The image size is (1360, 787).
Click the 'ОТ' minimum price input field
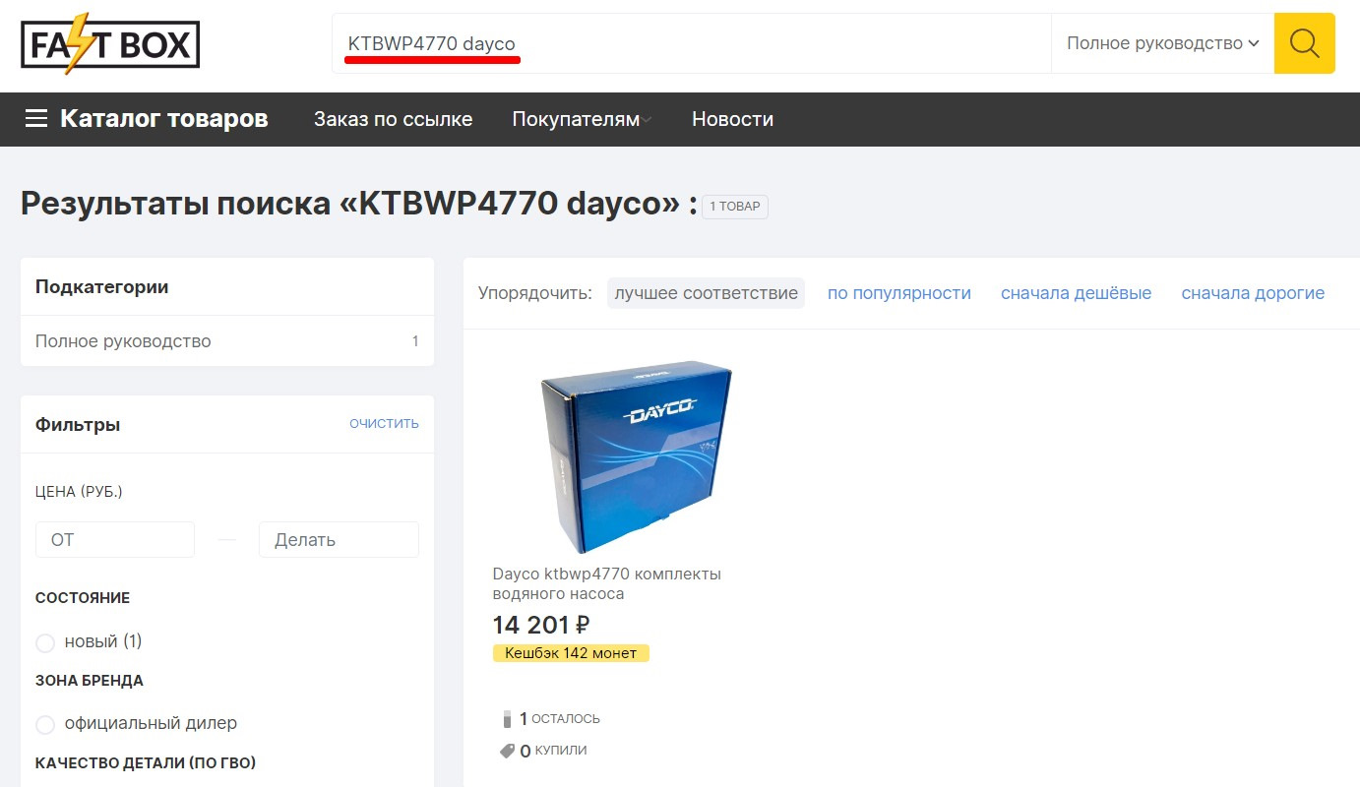[x=114, y=539]
